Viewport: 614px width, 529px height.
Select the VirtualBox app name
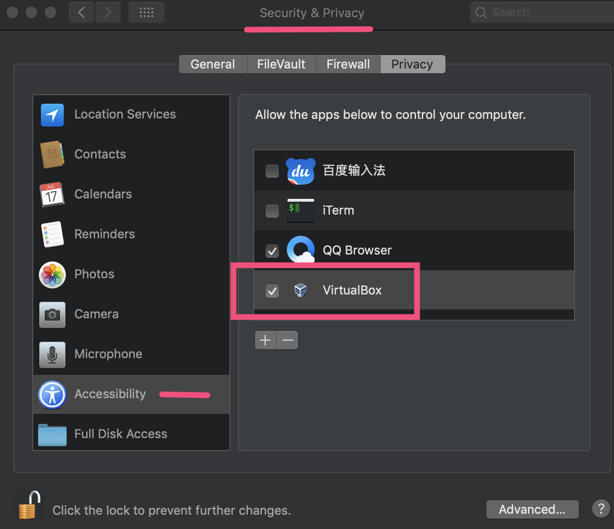pyautogui.click(x=352, y=290)
